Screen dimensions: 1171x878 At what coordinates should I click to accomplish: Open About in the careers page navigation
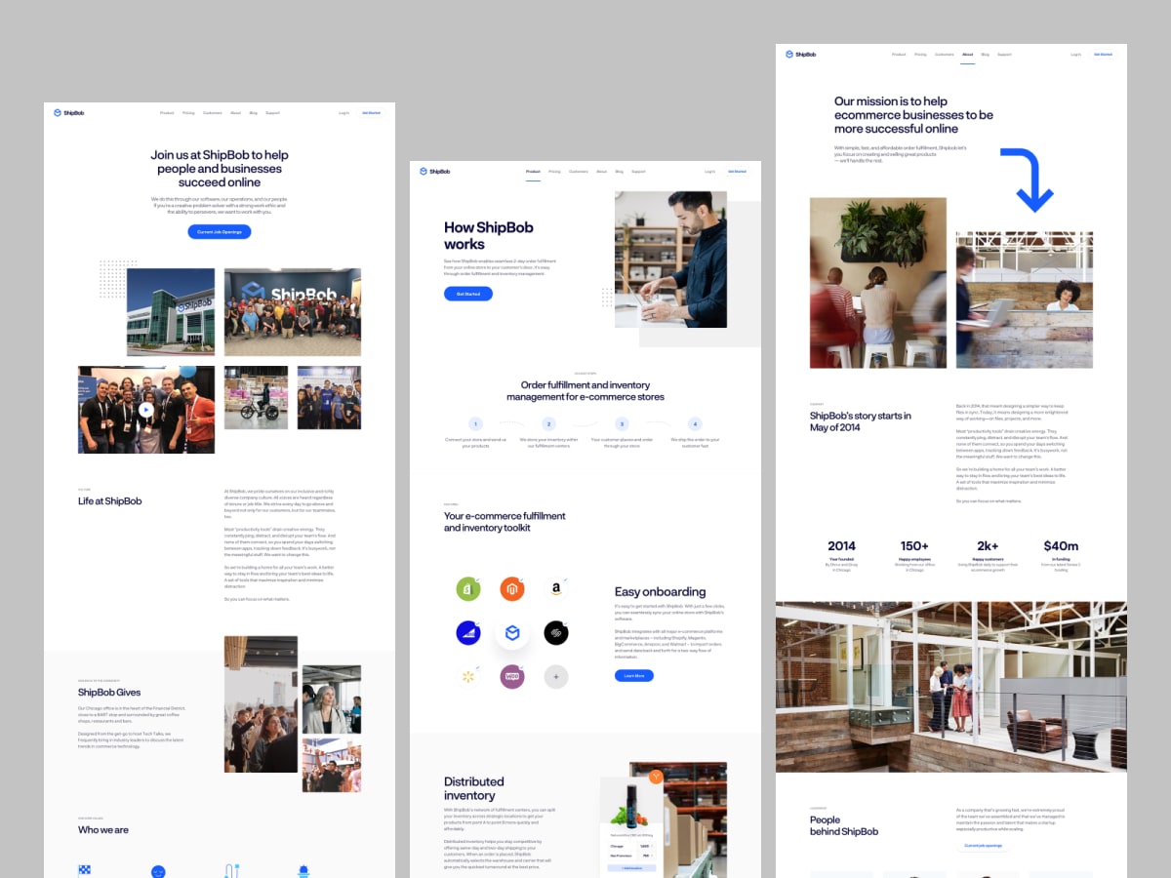click(235, 113)
